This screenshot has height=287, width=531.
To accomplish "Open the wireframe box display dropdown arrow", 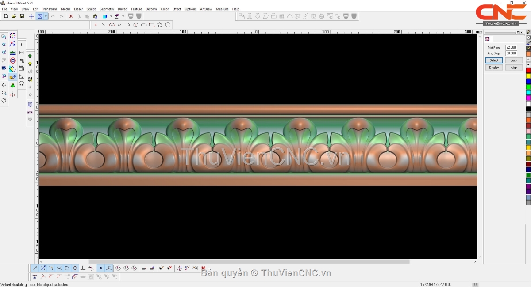I will point(123,16).
